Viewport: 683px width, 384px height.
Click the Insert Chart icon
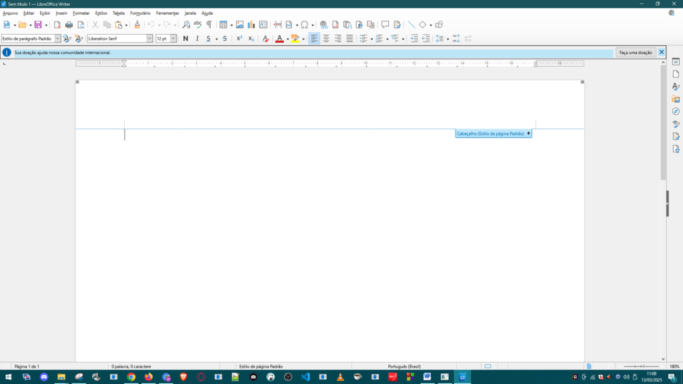click(x=251, y=25)
